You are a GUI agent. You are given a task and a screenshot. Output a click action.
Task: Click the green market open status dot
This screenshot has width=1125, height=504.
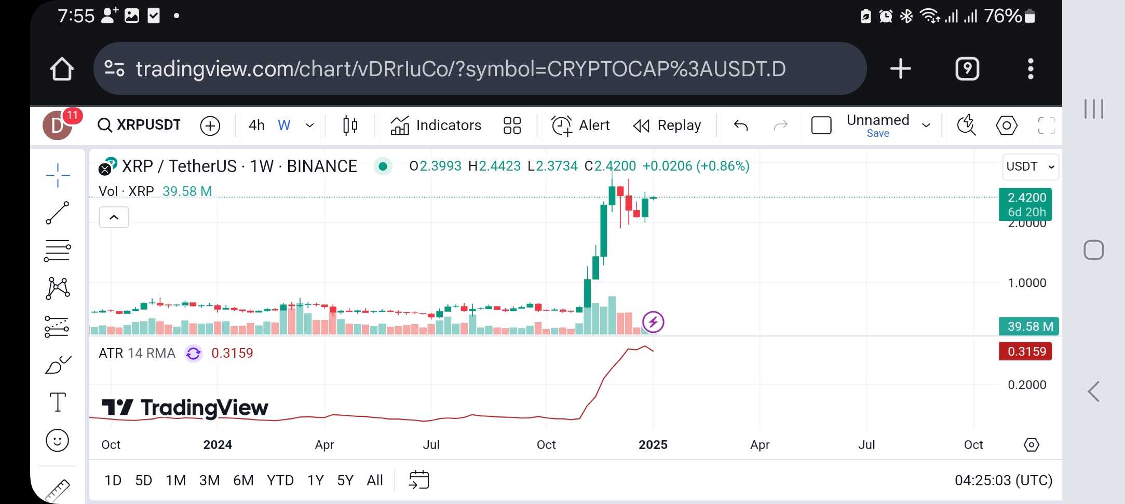(383, 166)
